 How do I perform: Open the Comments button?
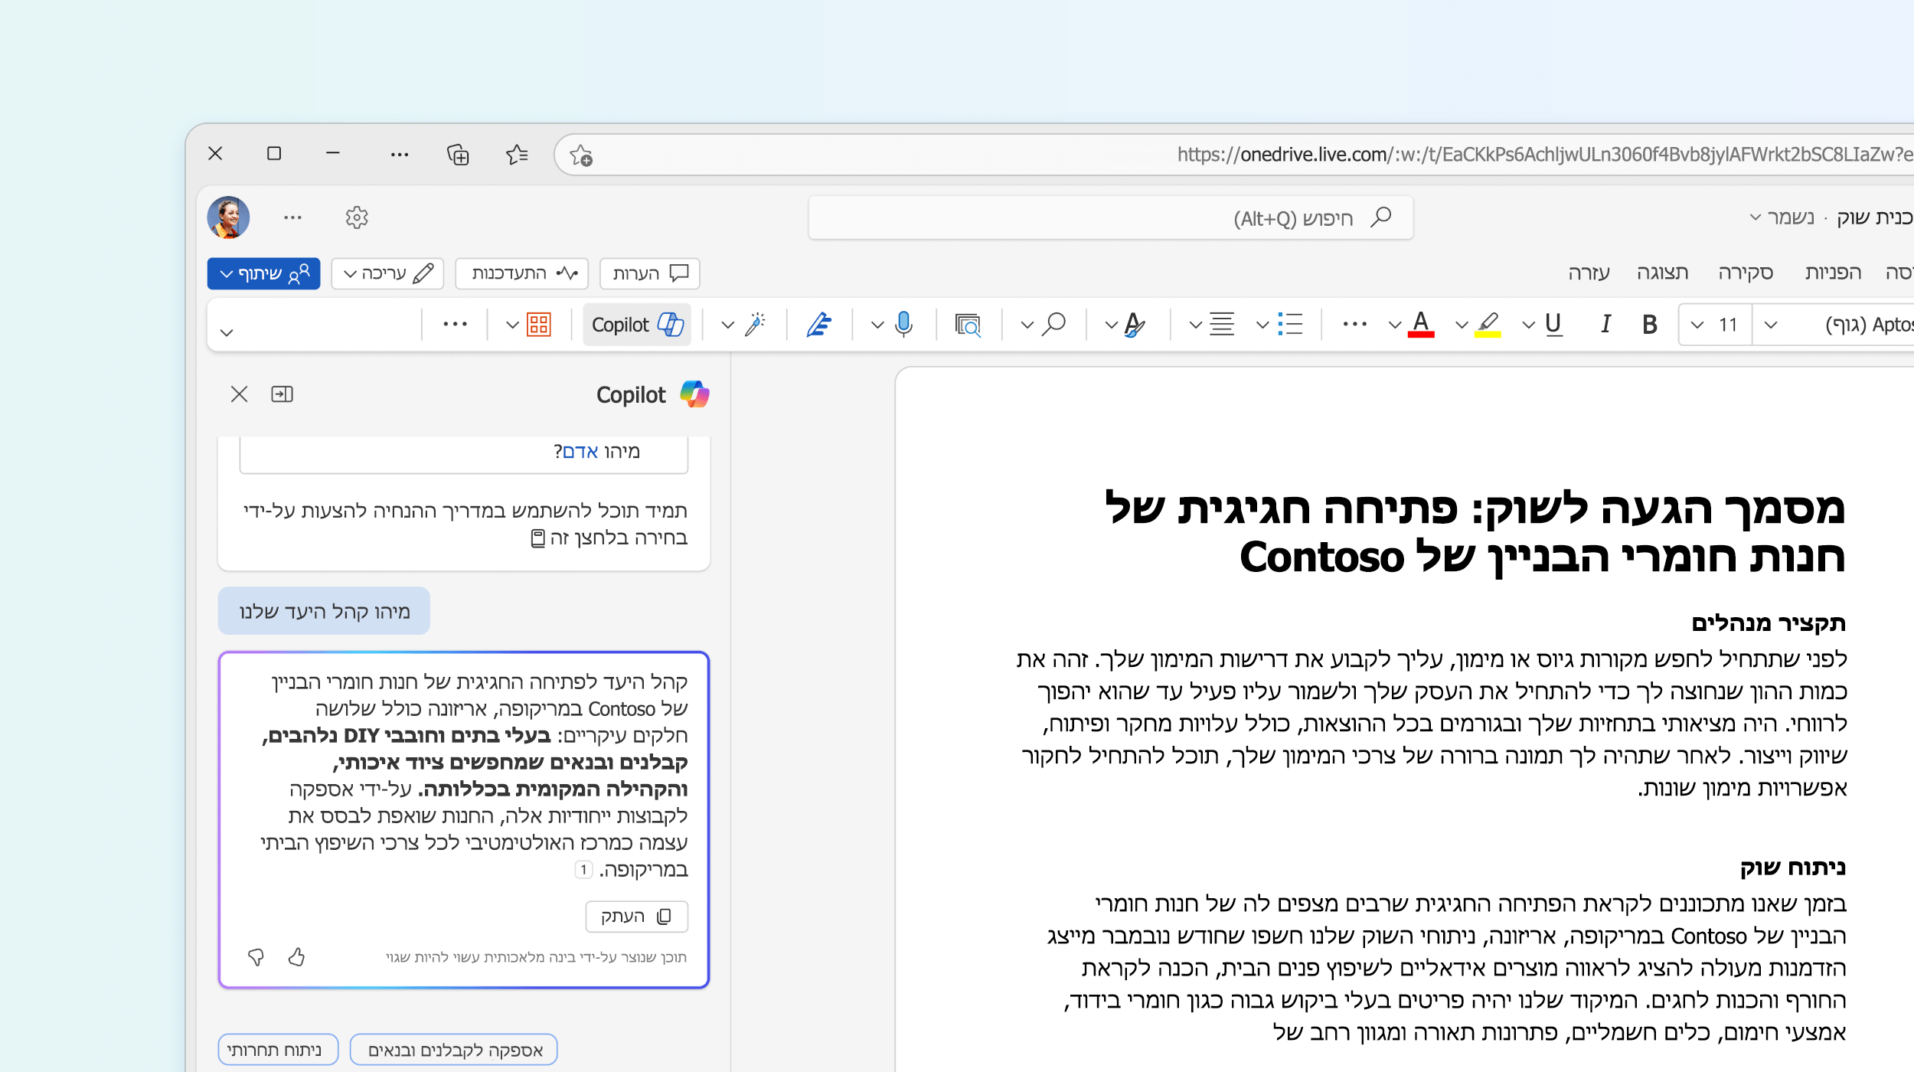tap(650, 273)
